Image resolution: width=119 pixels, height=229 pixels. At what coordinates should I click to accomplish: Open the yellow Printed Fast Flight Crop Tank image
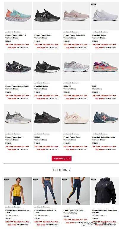tap(18, 191)
